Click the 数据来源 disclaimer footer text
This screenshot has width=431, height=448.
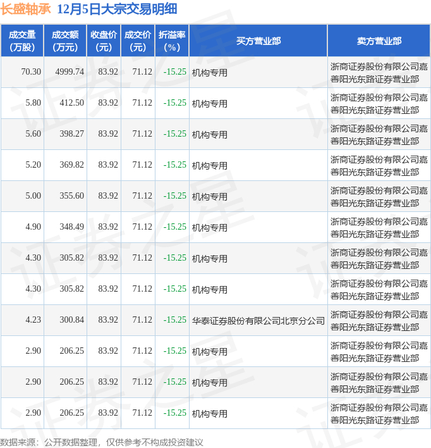(x=102, y=442)
